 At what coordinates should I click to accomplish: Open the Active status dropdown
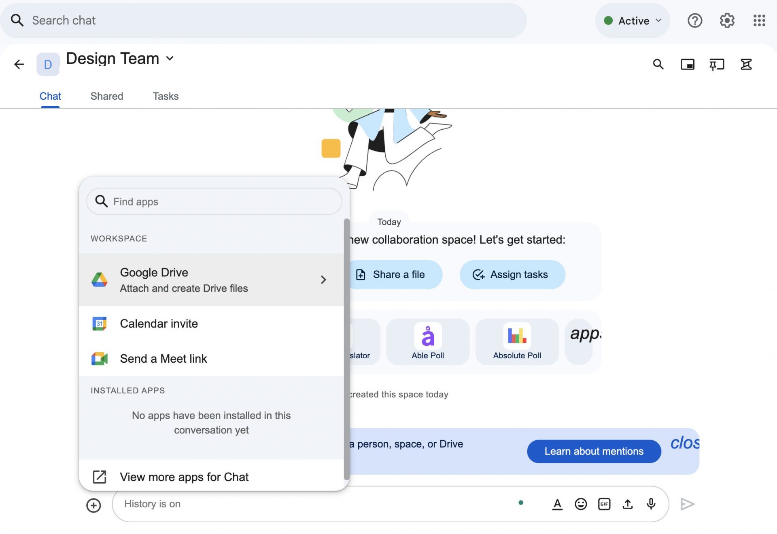tap(632, 21)
